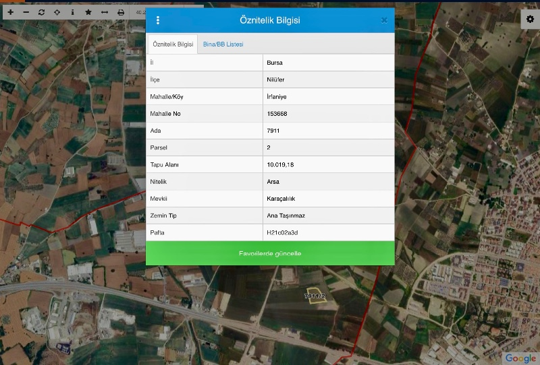
Task: Open favorites star icon
Action: pos(88,12)
